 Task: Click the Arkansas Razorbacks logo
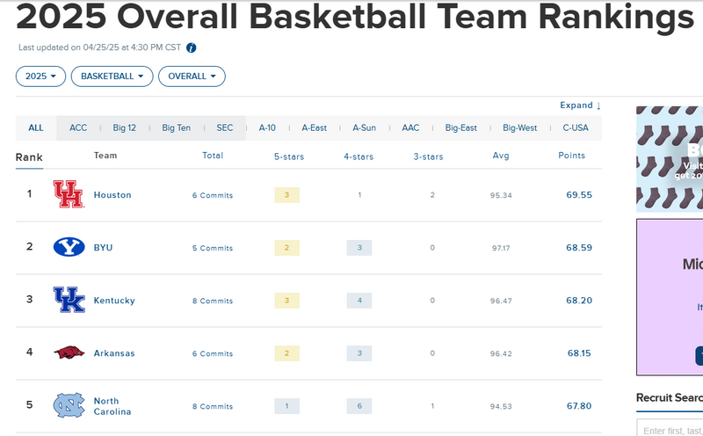[69, 352]
